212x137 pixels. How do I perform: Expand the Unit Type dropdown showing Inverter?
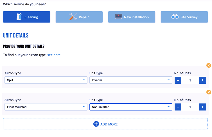pos(130,80)
